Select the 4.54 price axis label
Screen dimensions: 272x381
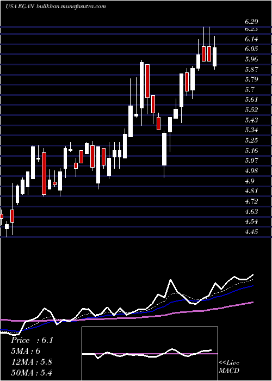(251, 222)
